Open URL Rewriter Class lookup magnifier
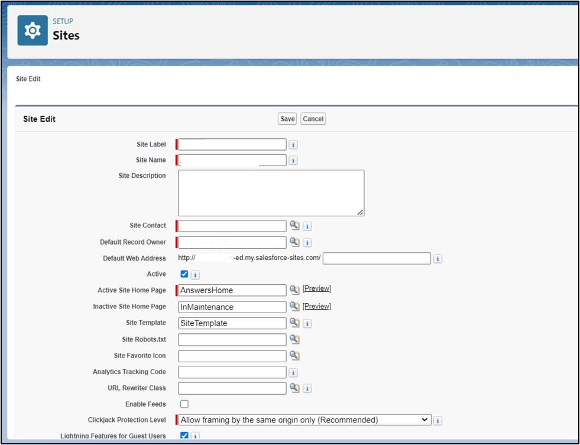580x445 pixels. [294, 388]
